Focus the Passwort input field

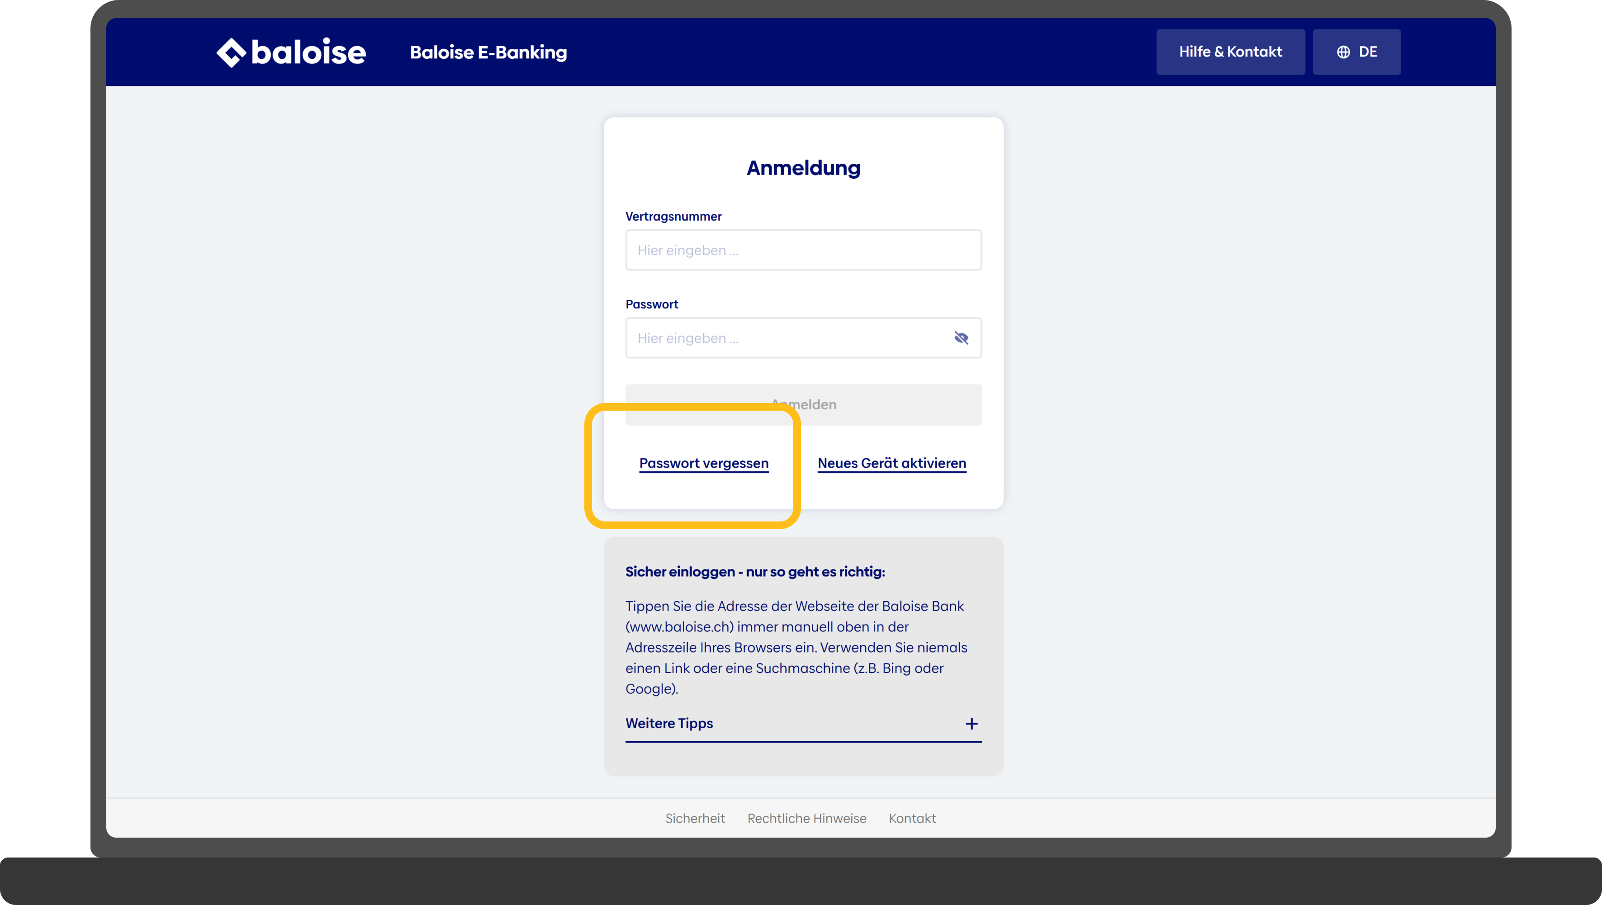pos(803,338)
